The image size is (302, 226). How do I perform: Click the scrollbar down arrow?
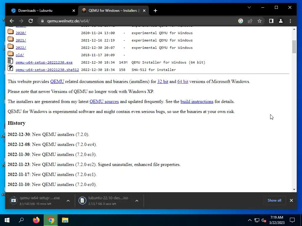tap(294, 190)
